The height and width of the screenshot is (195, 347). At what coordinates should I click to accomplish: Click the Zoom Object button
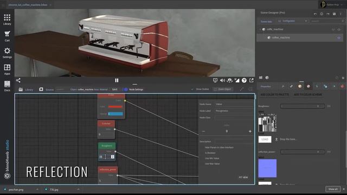point(223,89)
